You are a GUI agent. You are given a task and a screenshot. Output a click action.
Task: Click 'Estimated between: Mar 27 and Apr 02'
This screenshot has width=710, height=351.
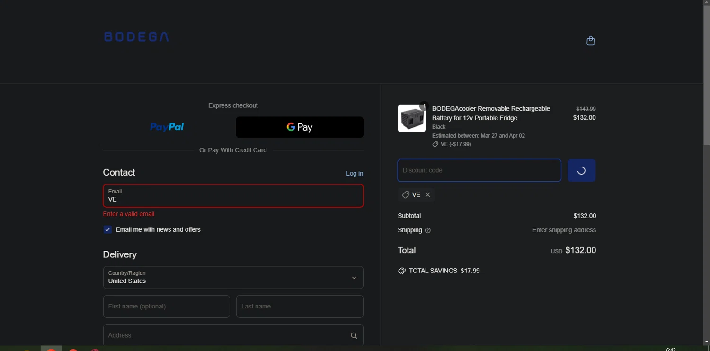point(479,136)
